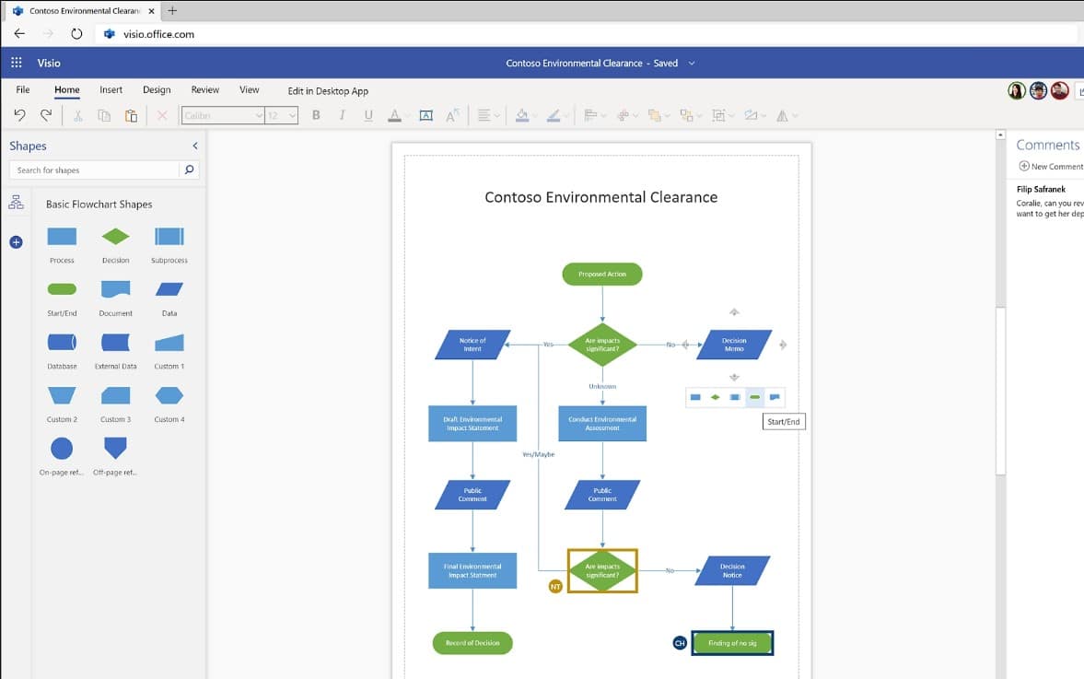Delete the selected shape with X icon
The width and height of the screenshot is (1084, 679).
(162, 115)
